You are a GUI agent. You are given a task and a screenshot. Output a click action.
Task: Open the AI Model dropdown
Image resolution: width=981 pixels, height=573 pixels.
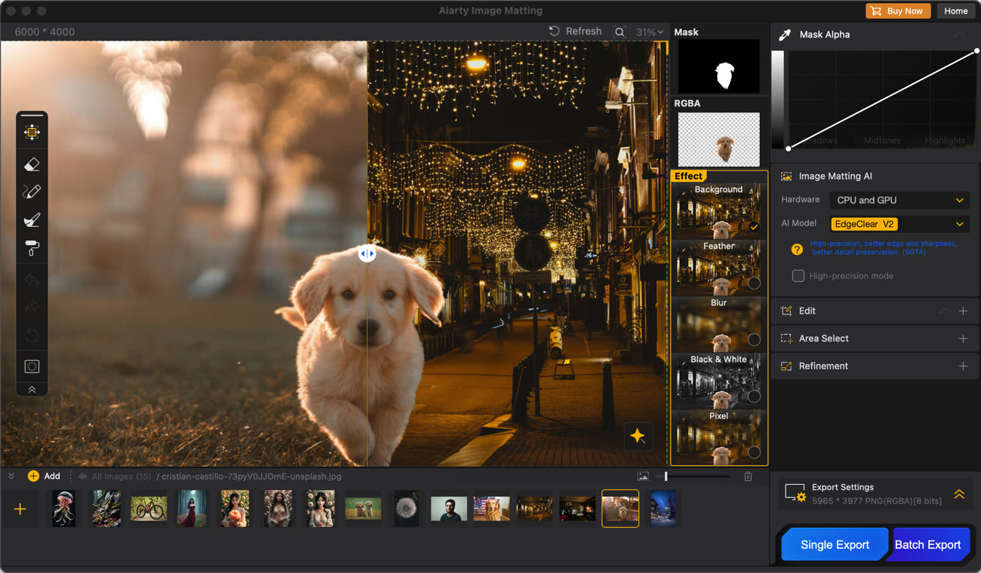click(x=899, y=224)
